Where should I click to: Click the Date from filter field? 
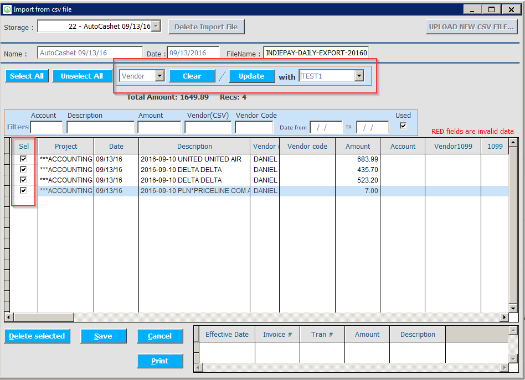click(326, 127)
